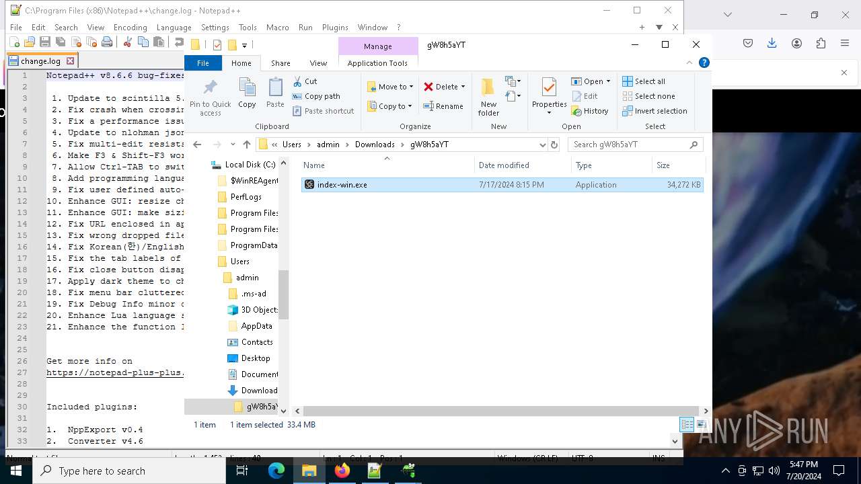Click the Search gW8h5aYT field
861x484 pixels.
636,145
